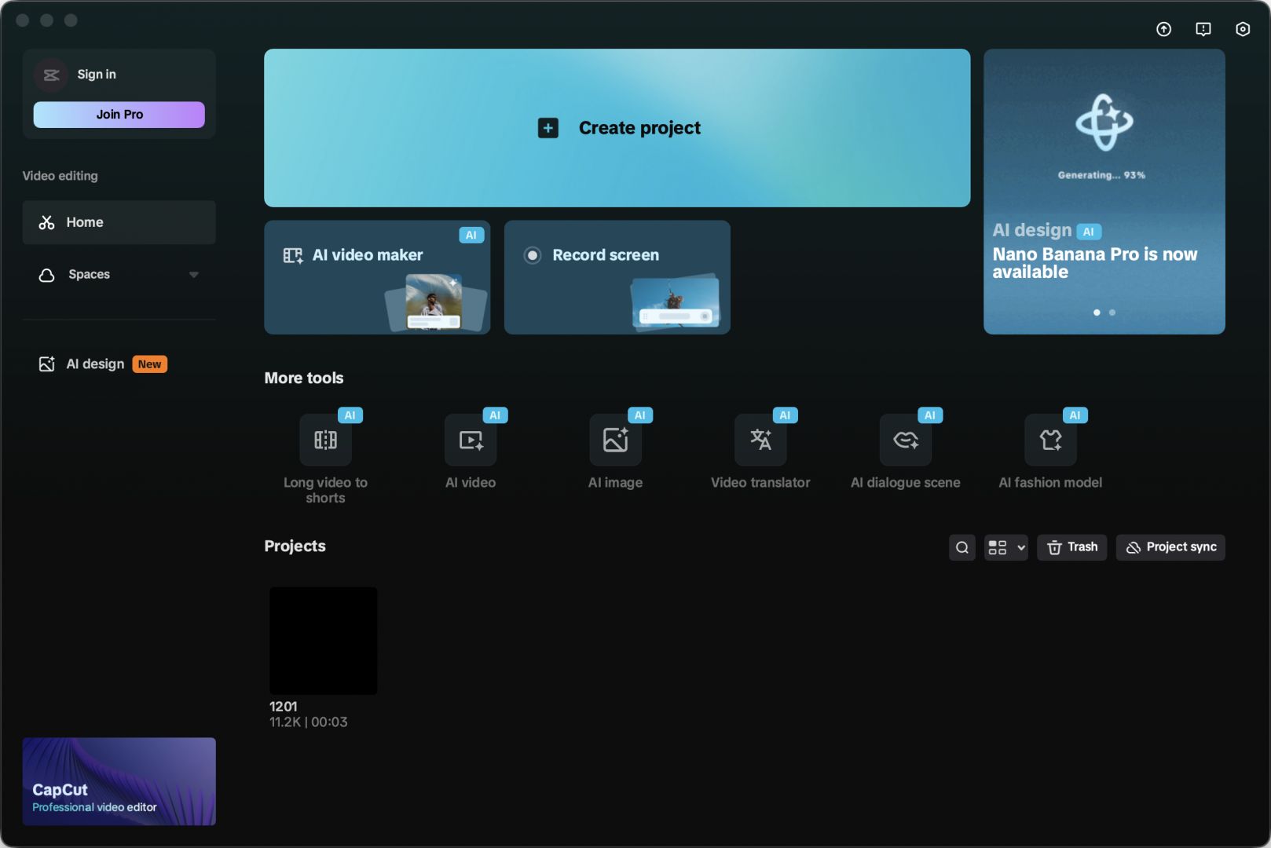Screen dimensions: 1271x848
Task: Open the Long video to shorts tool
Action: click(325, 440)
